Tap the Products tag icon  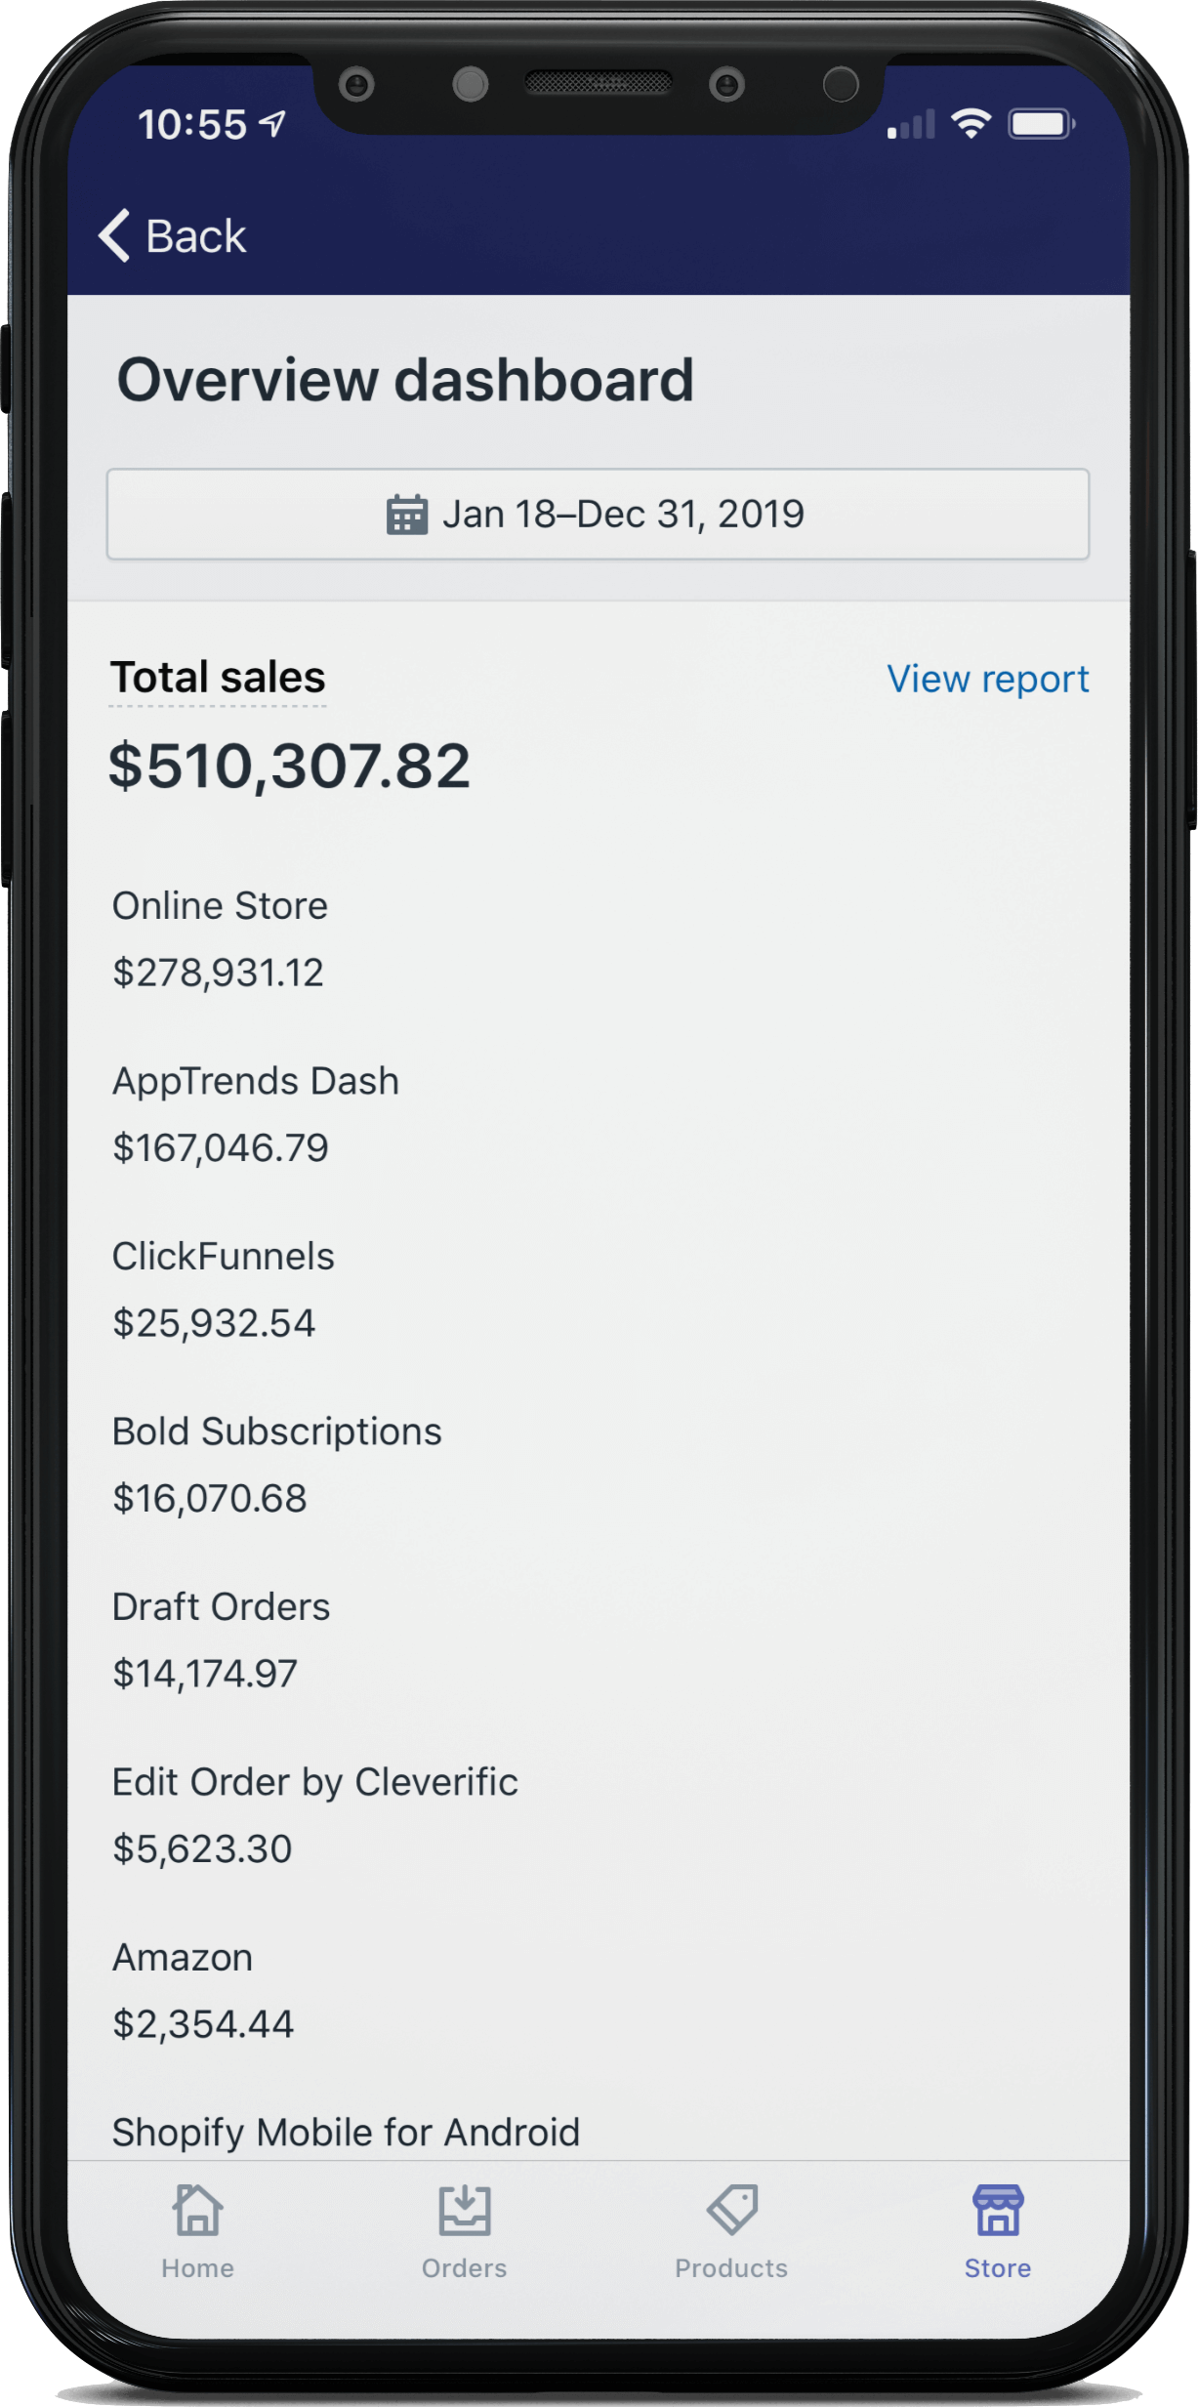click(x=731, y=2210)
